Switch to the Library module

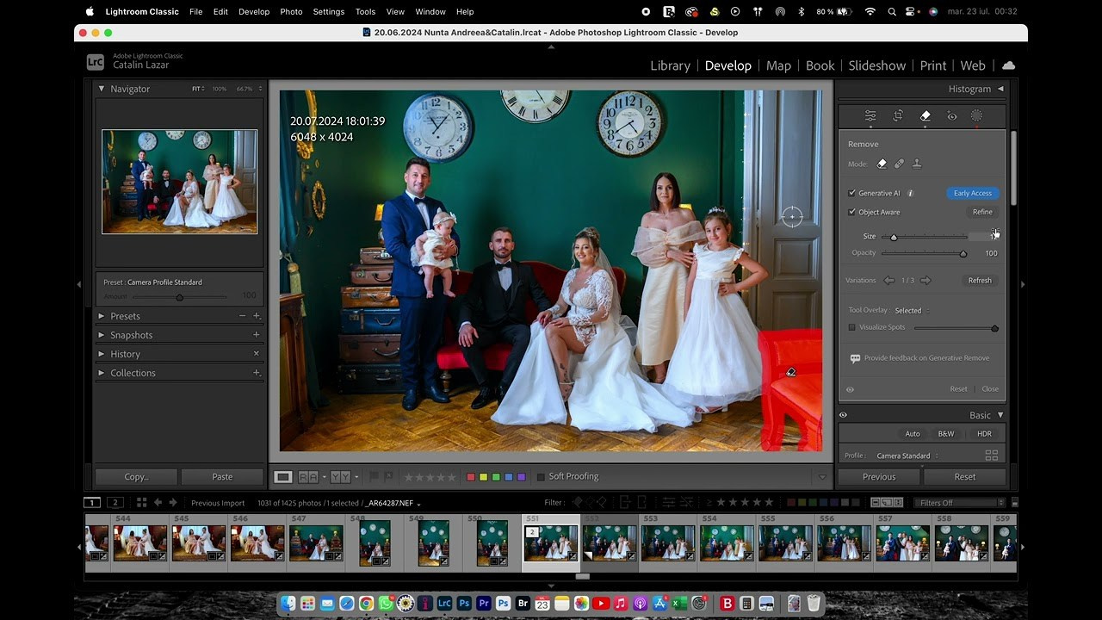click(x=670, y=65)
